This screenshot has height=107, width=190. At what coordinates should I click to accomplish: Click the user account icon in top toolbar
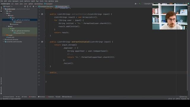[136, 4]
